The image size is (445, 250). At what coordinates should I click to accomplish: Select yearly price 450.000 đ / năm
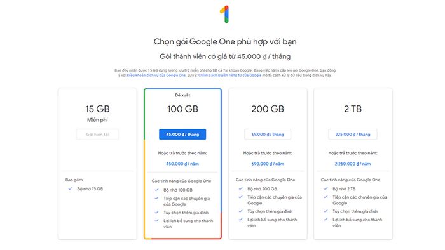click(182, 164)
